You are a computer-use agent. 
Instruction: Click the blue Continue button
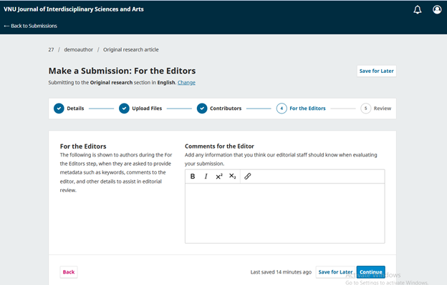tap(370, 272)
